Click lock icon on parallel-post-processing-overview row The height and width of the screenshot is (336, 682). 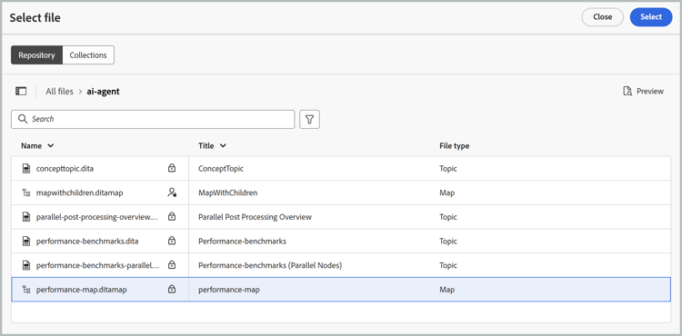(172, 217)
